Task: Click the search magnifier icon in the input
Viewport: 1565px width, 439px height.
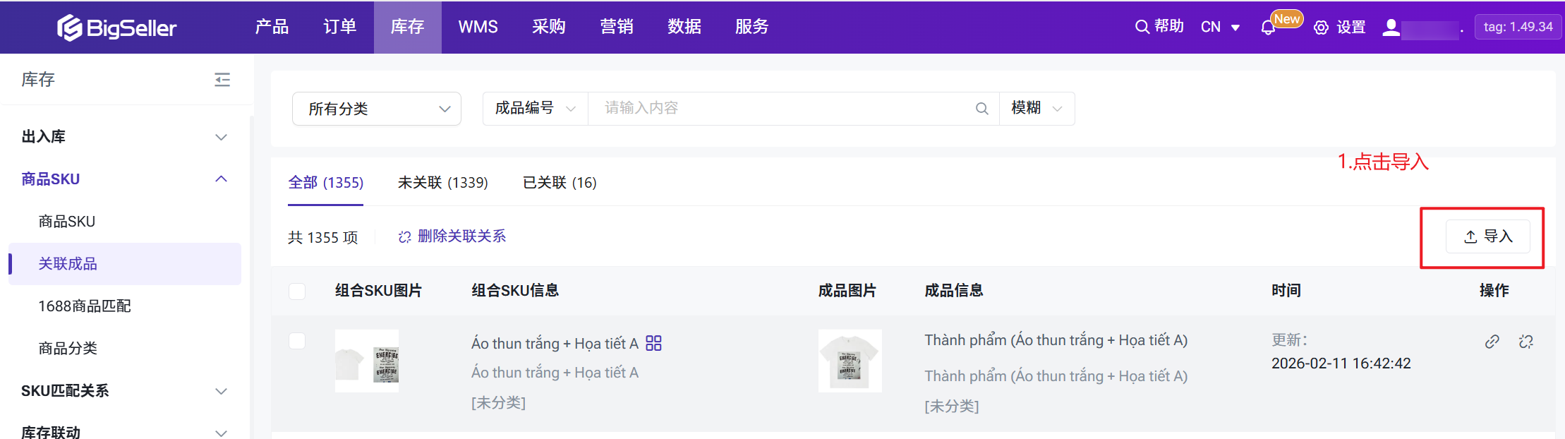Action: click(981, 109)
